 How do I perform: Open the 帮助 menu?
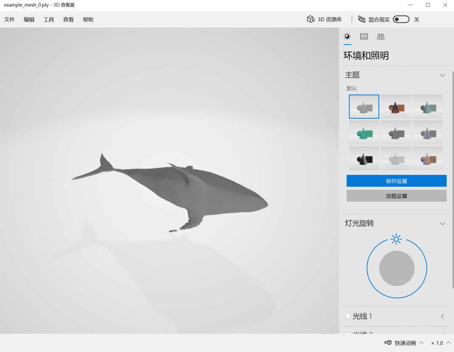tap(88, 19)
